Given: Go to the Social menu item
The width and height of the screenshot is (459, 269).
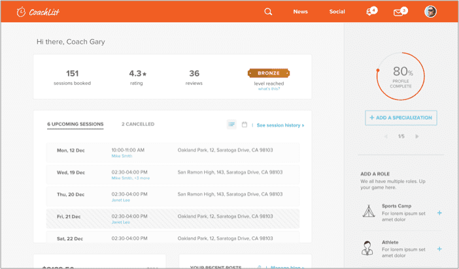Looking at the screenshot, I should pyautogui.click(x=337, y=12).
